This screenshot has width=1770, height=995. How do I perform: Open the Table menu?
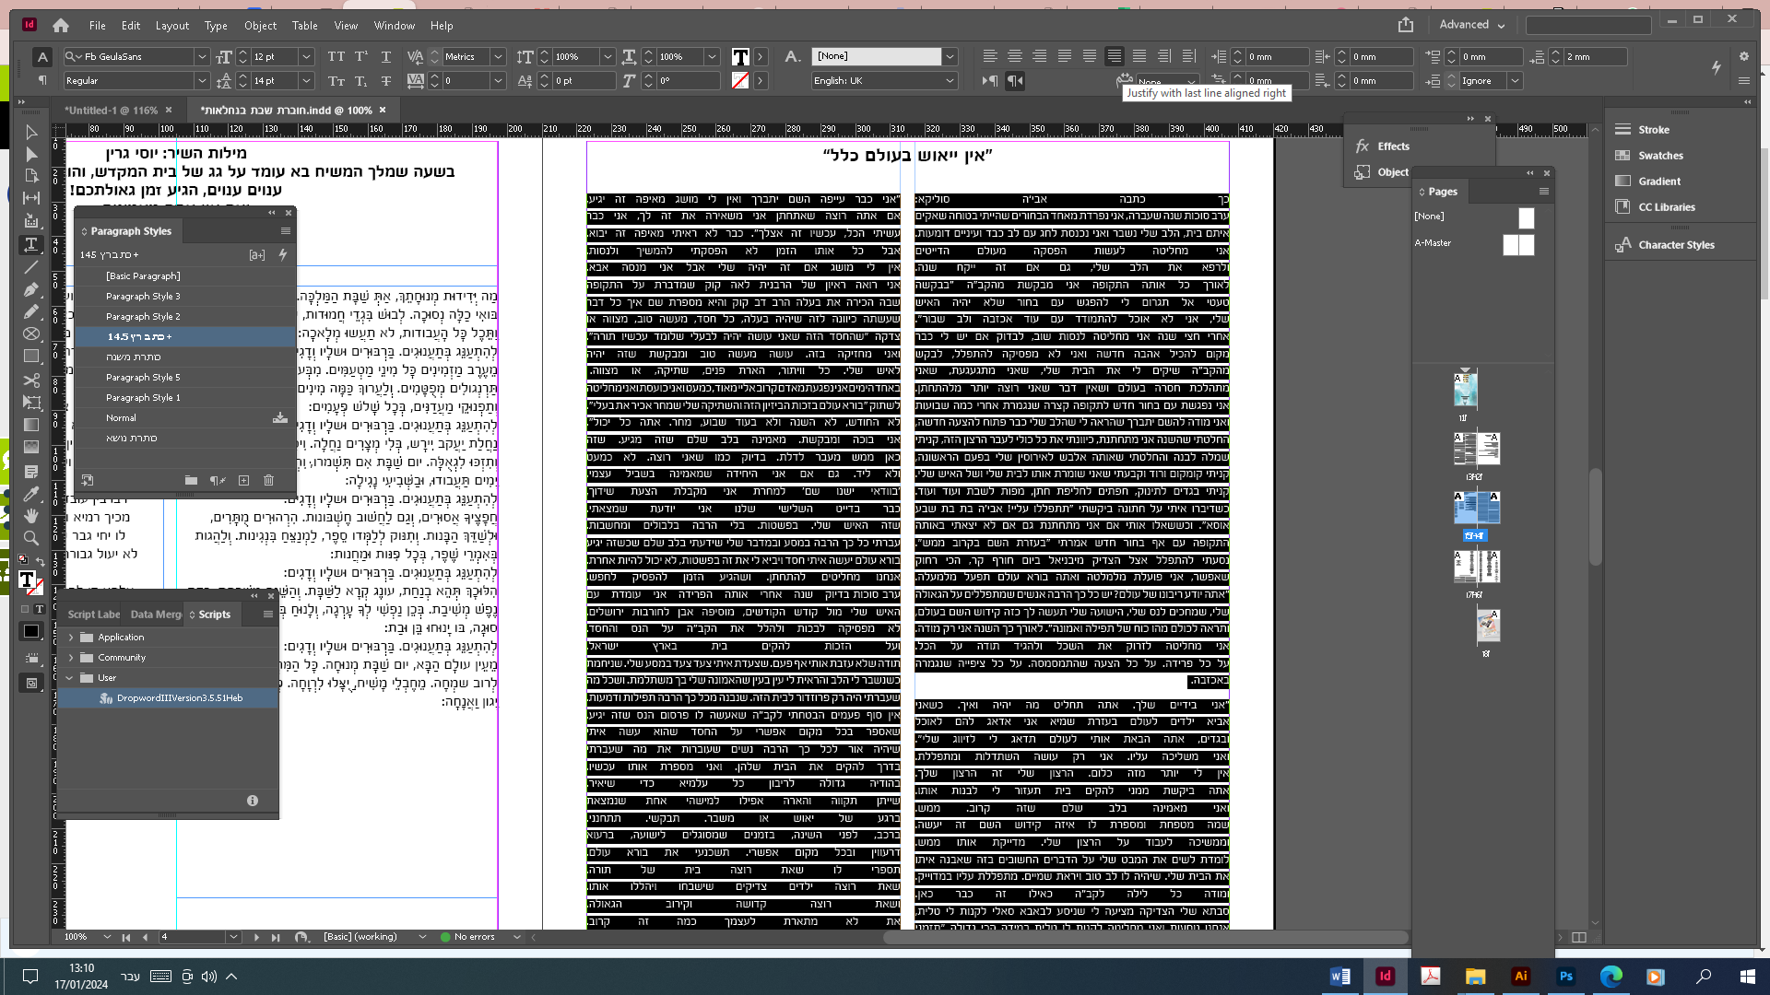pyautogui.click(x=304, y=26)
